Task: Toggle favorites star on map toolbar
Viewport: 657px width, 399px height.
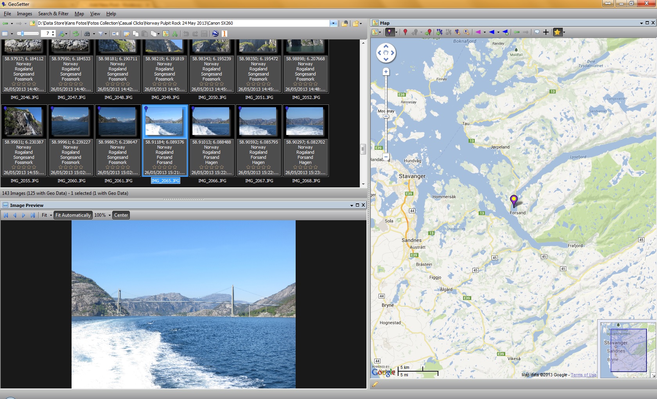Action: (x=558, y=32)
